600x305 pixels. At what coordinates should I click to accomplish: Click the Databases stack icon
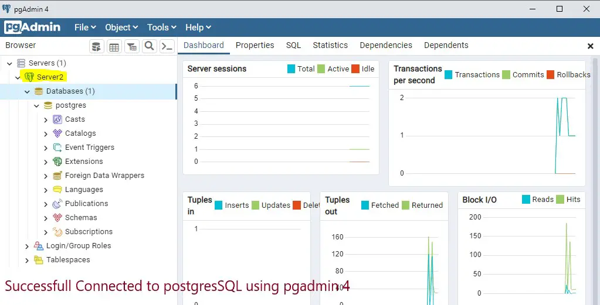[39, 91]
